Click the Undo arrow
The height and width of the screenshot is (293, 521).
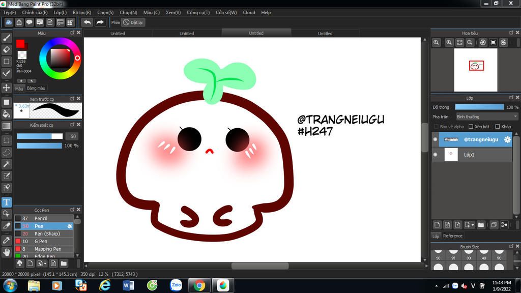tap(87, 22)
